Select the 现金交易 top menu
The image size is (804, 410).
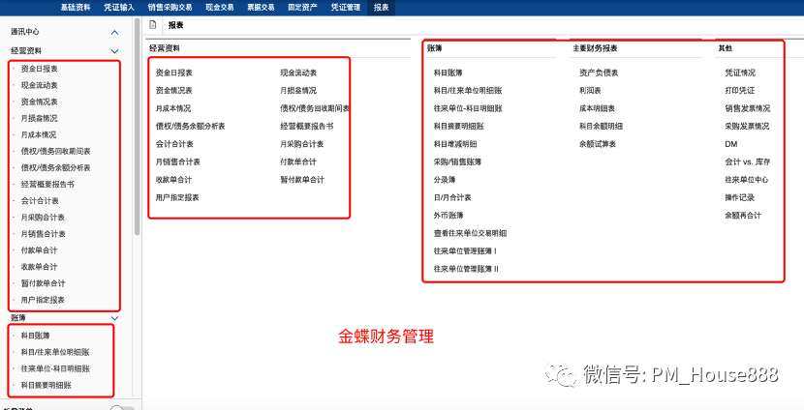220,6
